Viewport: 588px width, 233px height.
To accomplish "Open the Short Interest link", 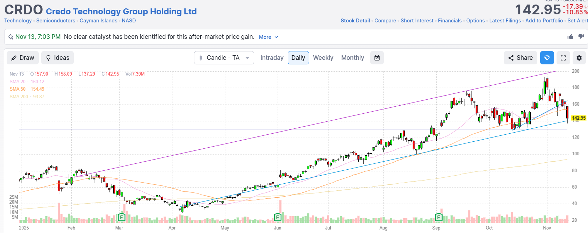I will point(417,21).
